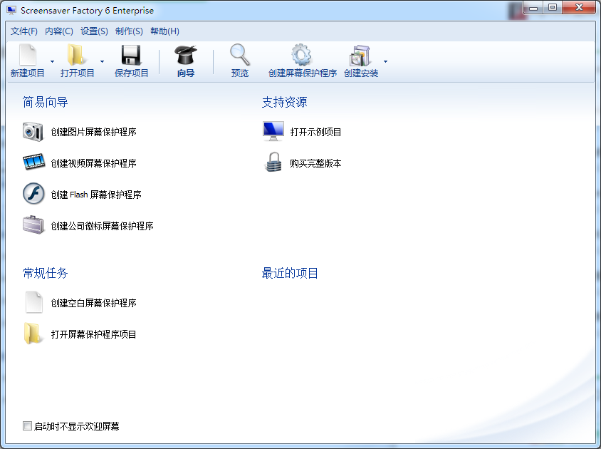This screenshot has height=449, width=601.
Task: Enable the 启动时不显示欢迎屏幕 checkbox
Action: click(x=27, y=426)
